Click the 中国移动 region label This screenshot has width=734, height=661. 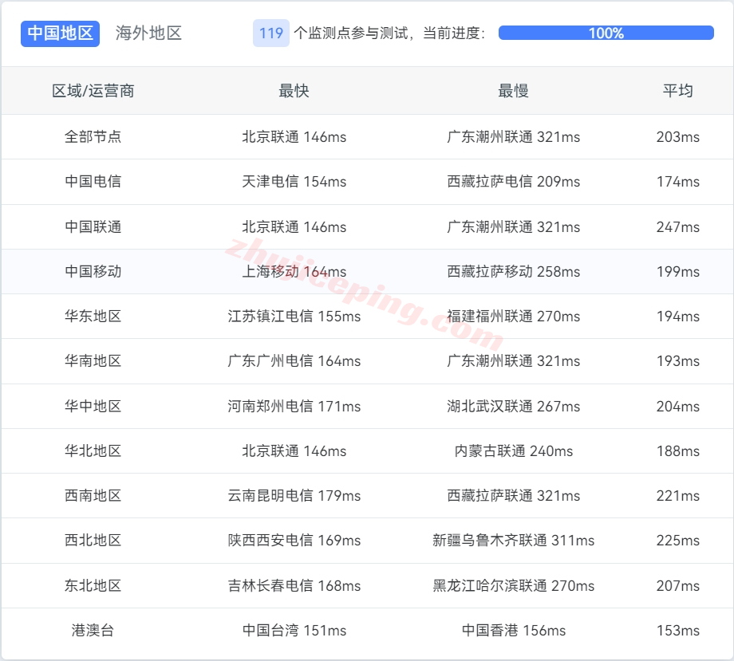(93, 271)
